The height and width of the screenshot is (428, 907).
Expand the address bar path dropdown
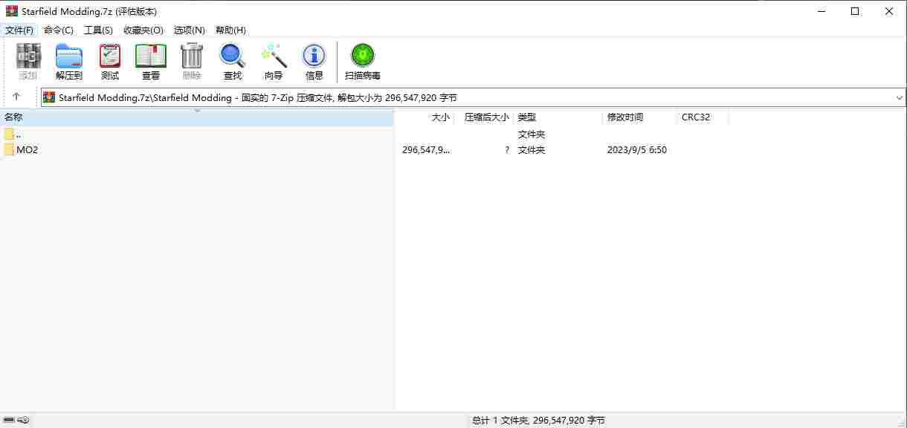[x=900, y=97]
